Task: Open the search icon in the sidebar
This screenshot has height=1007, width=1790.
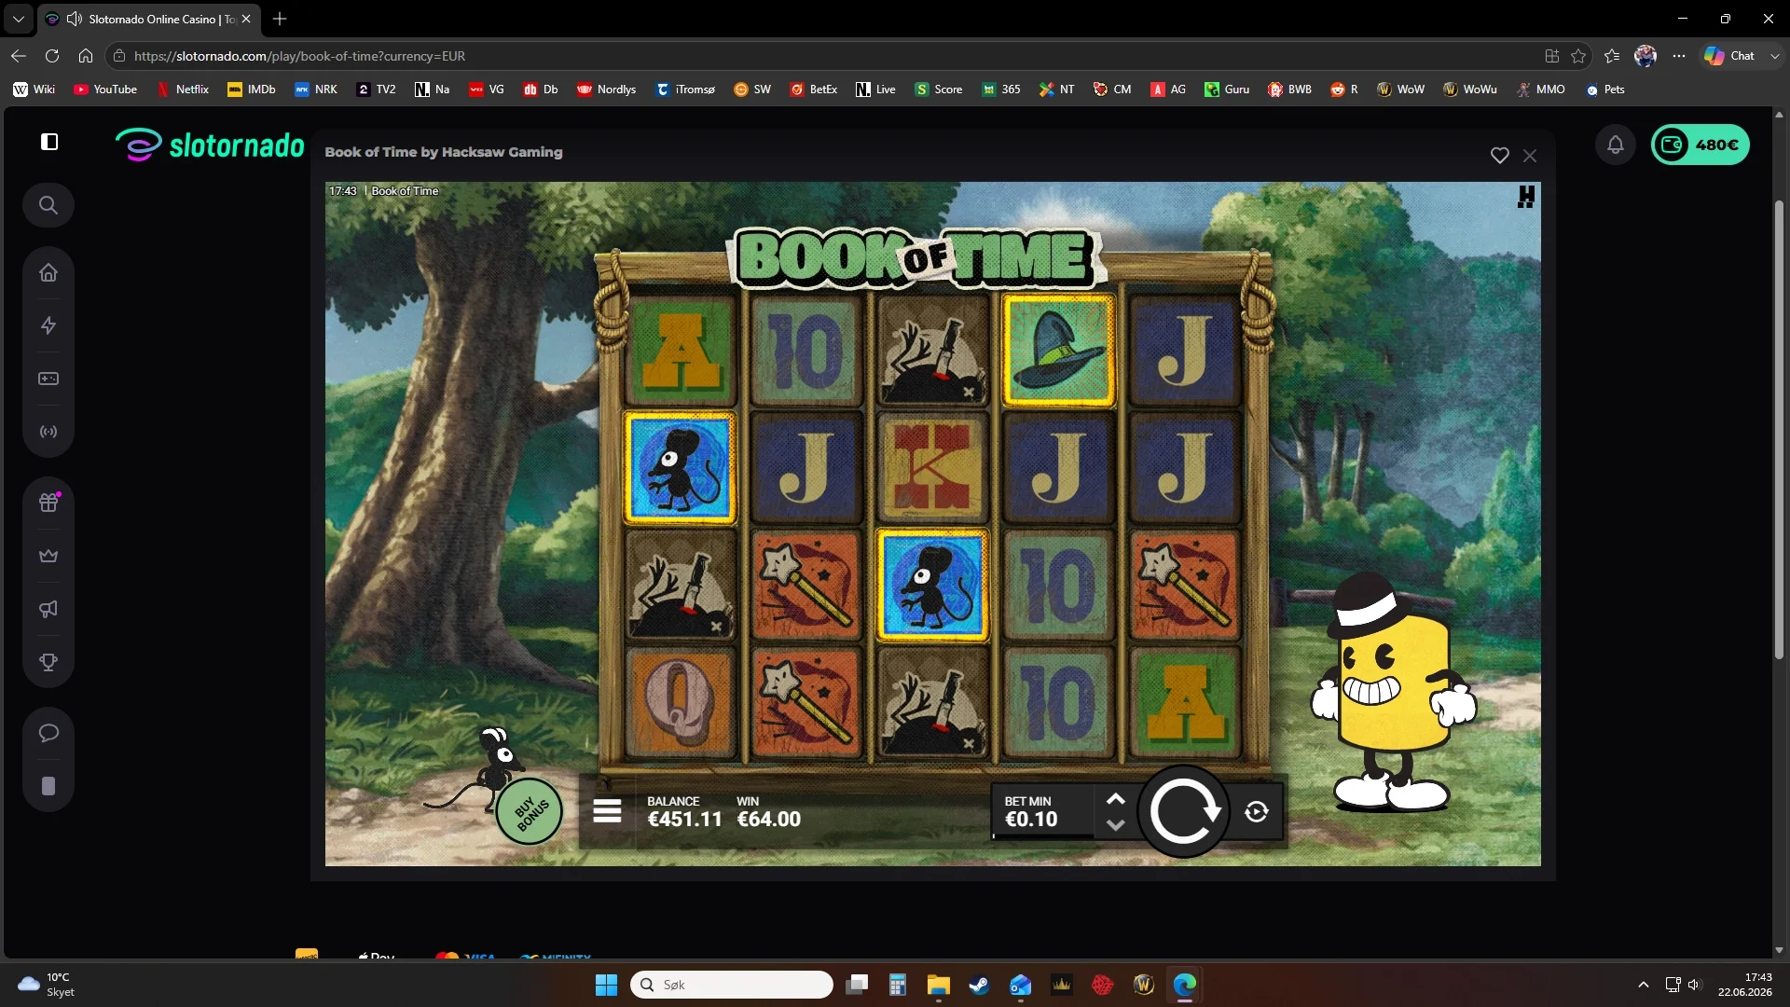Action: (x=48, y=205)
